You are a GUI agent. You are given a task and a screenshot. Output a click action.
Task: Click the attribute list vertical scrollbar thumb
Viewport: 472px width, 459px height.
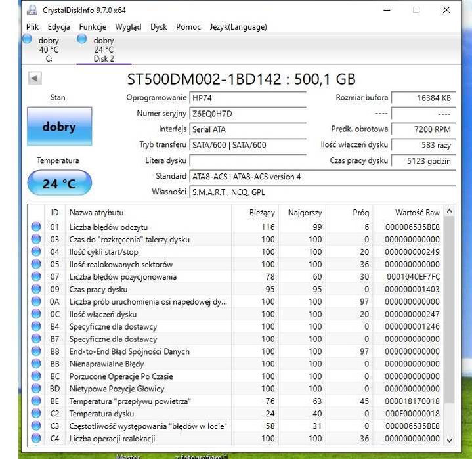pos(450,310)
